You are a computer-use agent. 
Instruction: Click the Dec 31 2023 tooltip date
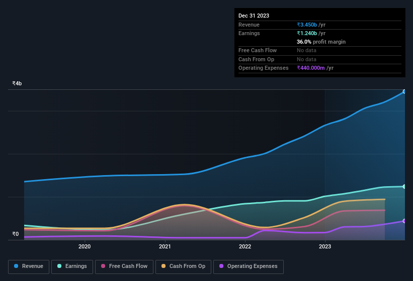(x=254, y=16)
